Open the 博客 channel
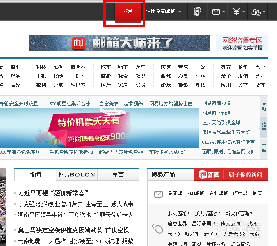The height and width of the screenshot is (246, 277). (166, 67)
